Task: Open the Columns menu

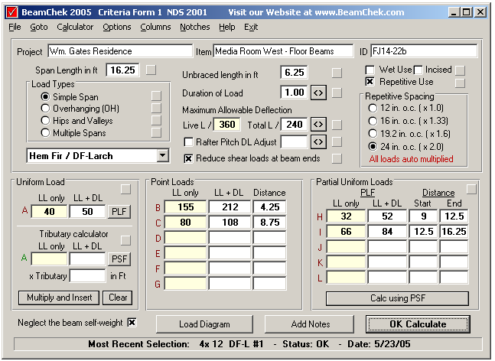Action: [x=155, y=27]
